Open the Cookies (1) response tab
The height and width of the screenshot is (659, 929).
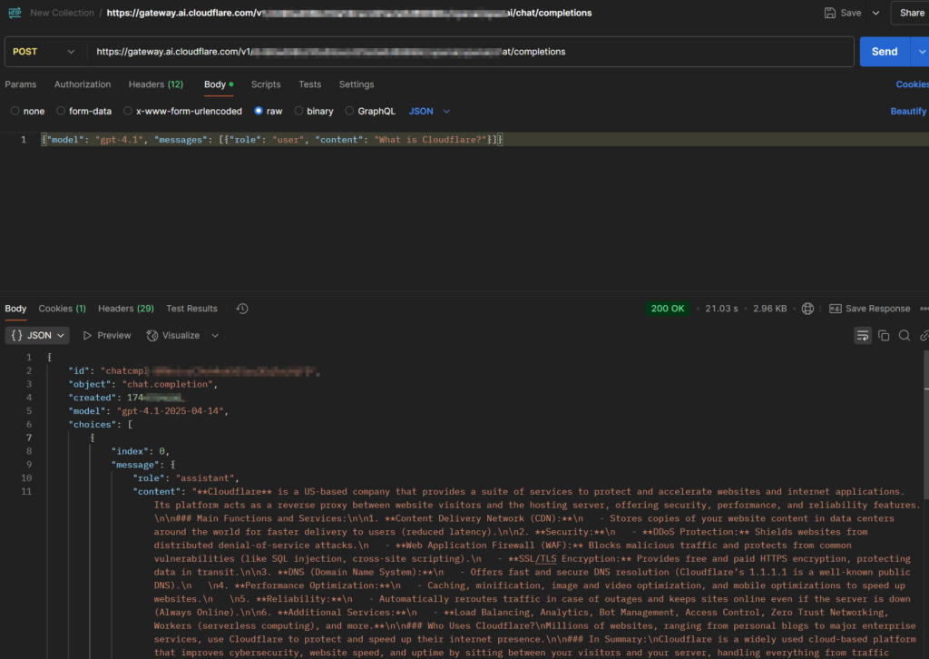point(62,308)
